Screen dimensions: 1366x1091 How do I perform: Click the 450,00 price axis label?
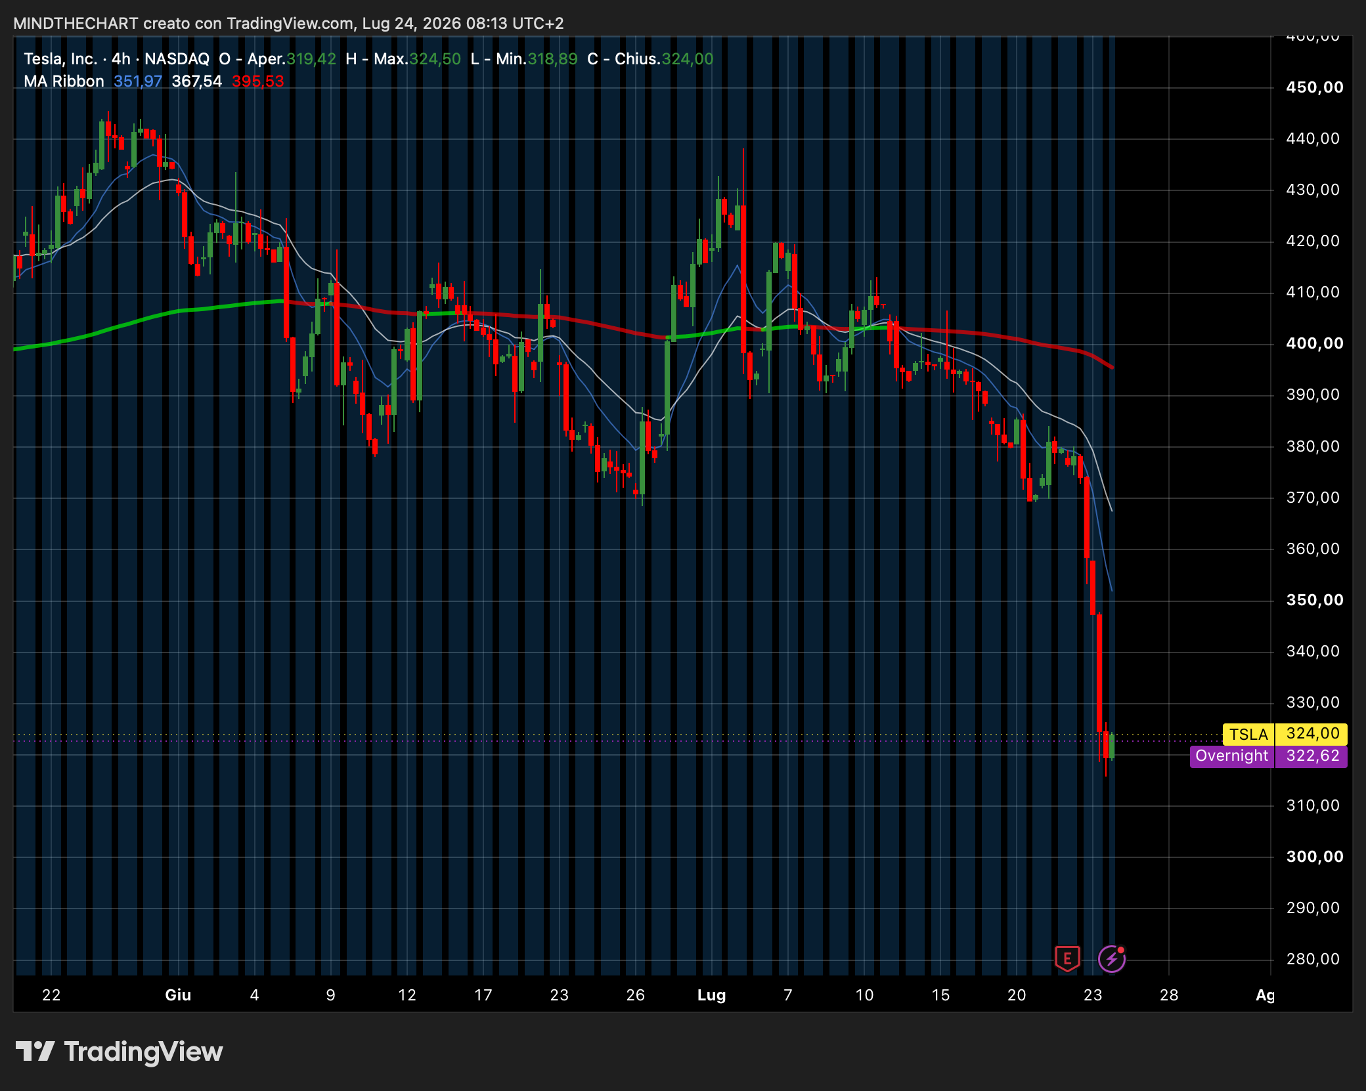point(1314,87)
